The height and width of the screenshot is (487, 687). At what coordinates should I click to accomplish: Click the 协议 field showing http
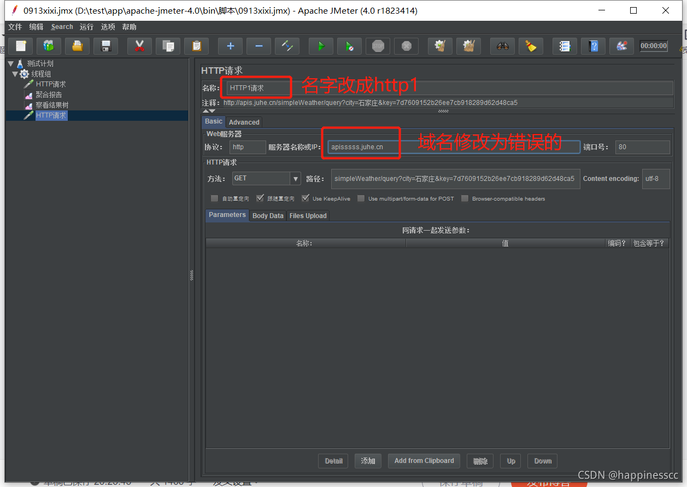pyautogui.click(x=248, y=147)
